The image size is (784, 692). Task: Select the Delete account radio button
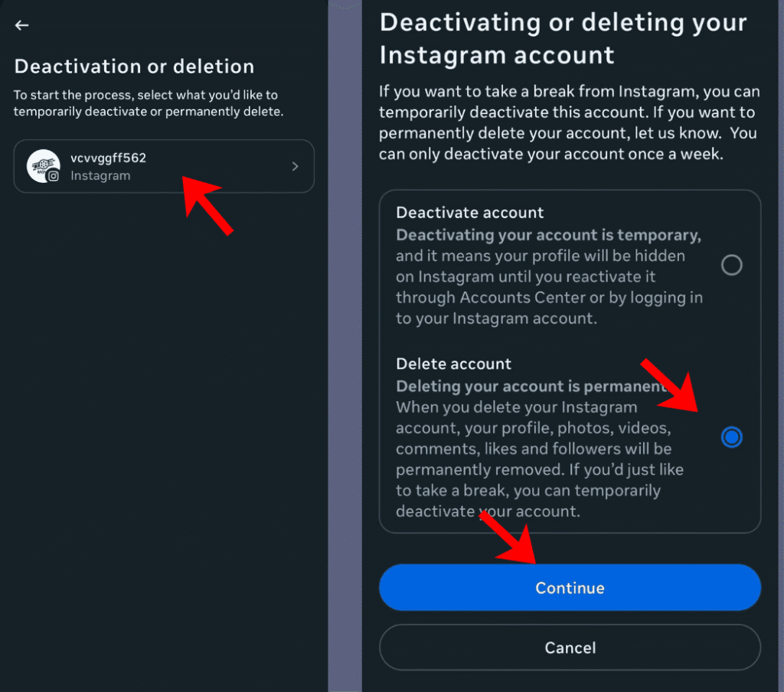(x=732, y=437)
